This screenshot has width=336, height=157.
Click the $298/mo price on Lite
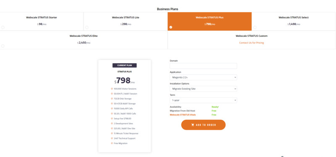coord(126,24)
